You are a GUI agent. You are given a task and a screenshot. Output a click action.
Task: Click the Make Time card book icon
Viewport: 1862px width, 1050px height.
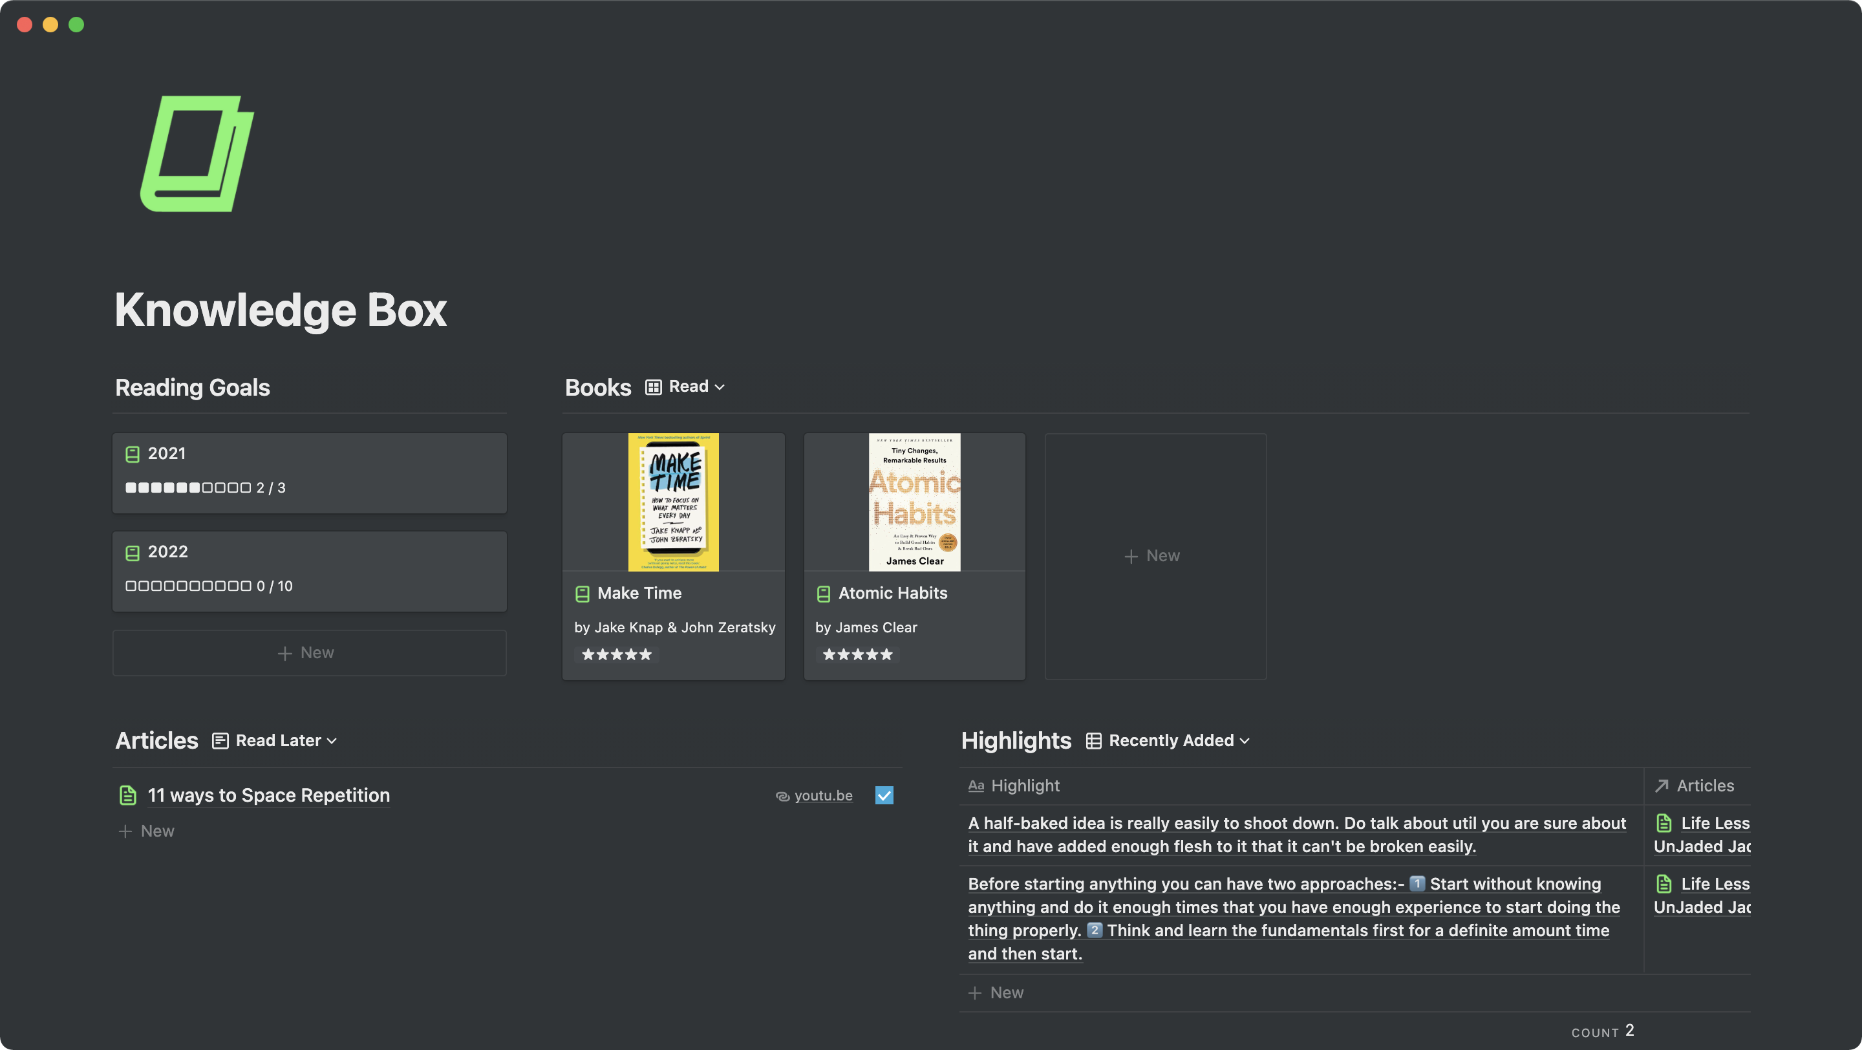tap(582, 594)
